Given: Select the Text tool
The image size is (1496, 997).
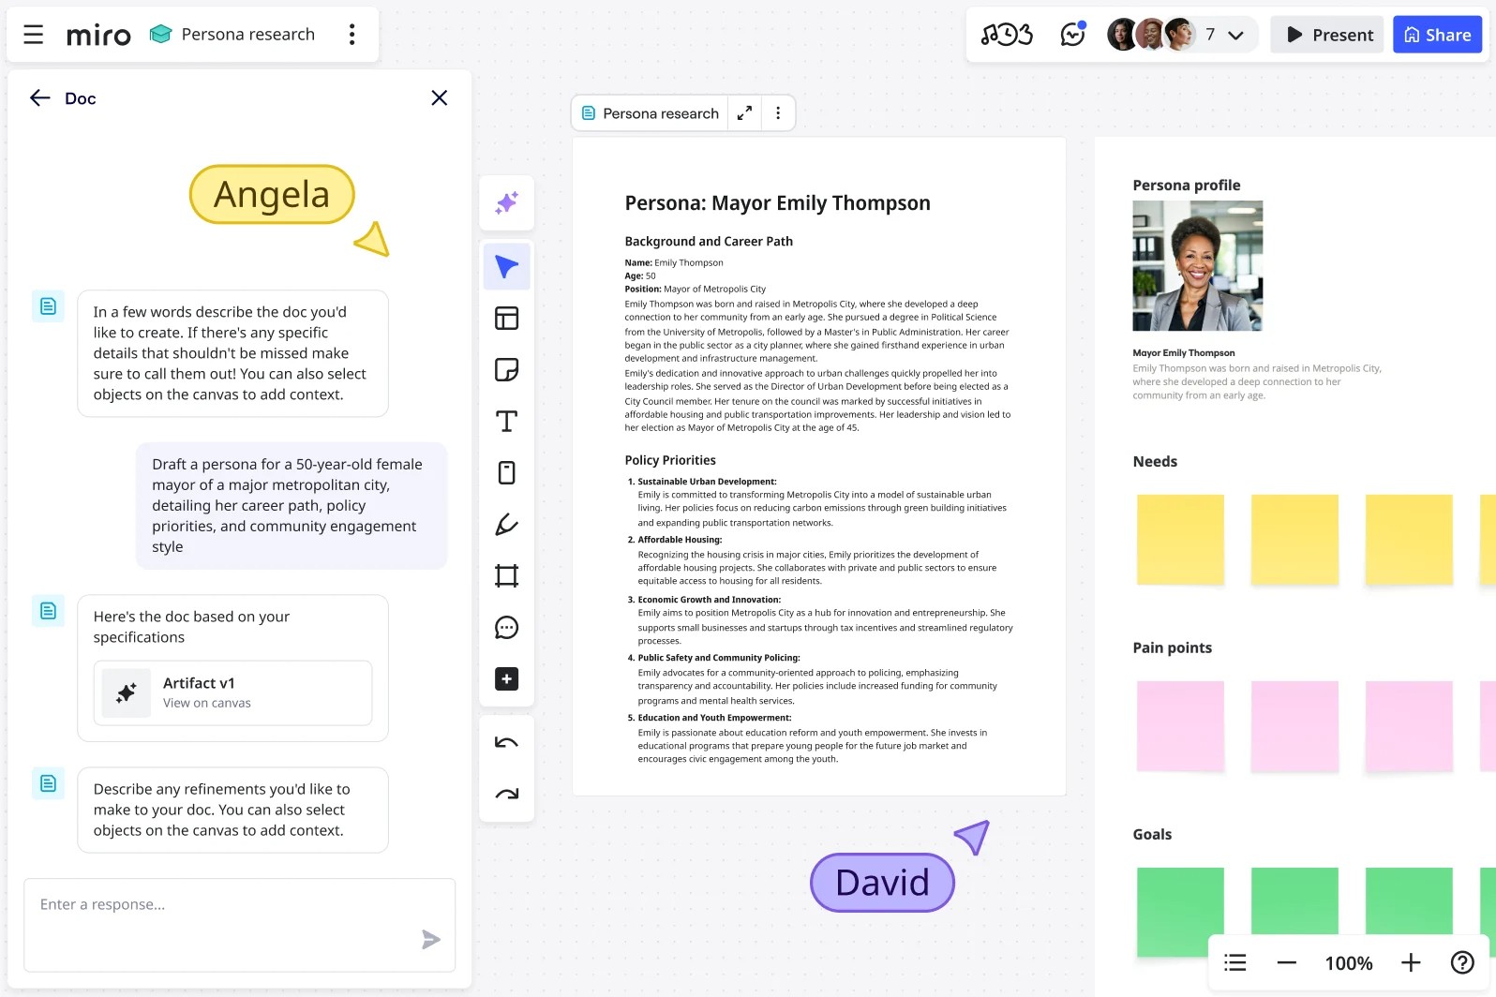Looking at the screenshot, I should click(x=506, y=422).
